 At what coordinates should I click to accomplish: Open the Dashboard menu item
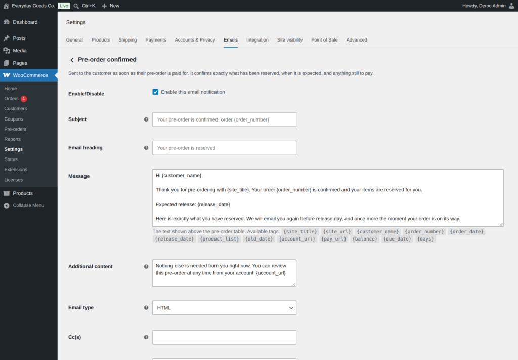(x=29, y=22)
